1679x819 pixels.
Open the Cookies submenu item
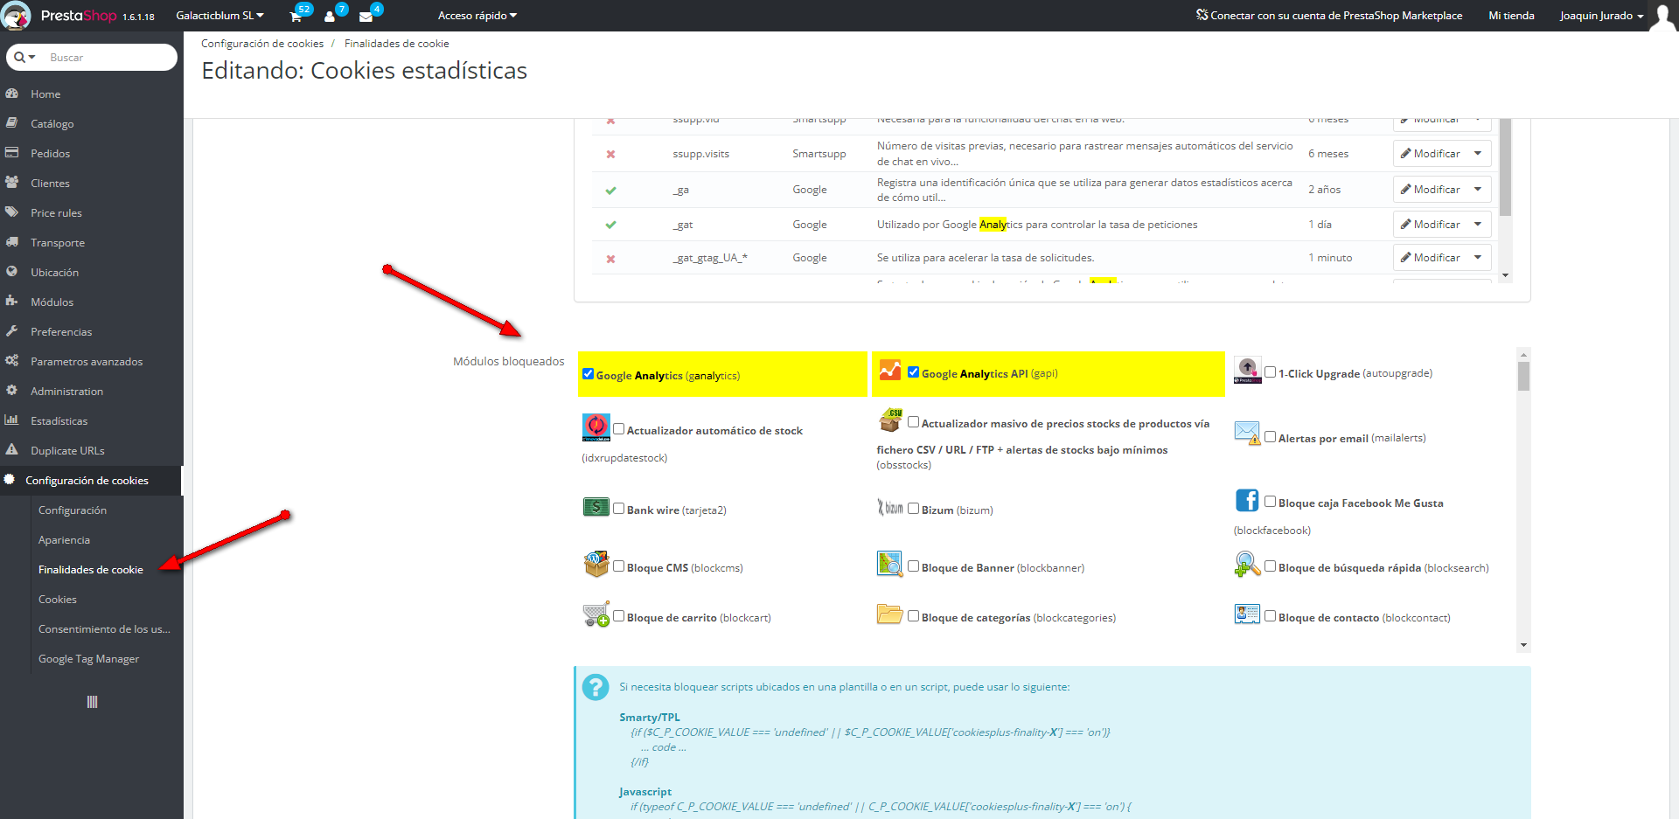click(58, 600)
